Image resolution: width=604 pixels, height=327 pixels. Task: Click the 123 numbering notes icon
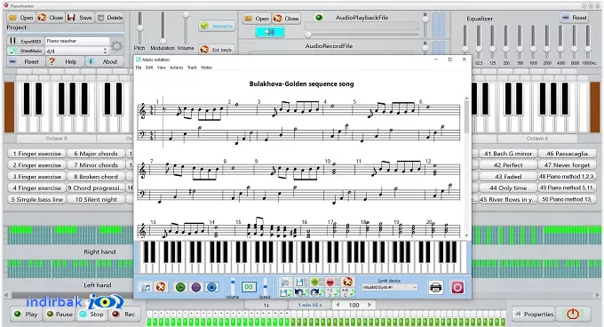click(331, 292)
